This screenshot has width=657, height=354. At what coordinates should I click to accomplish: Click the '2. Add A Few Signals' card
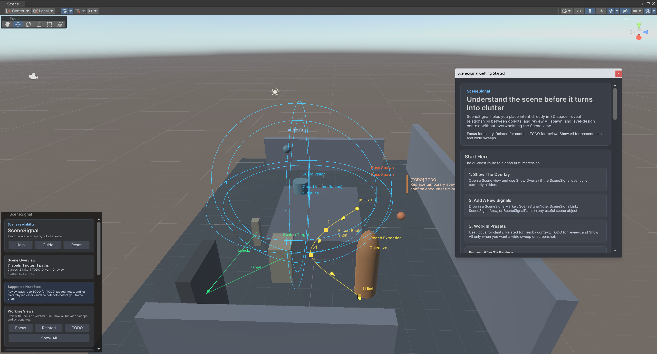pos(535,205)
